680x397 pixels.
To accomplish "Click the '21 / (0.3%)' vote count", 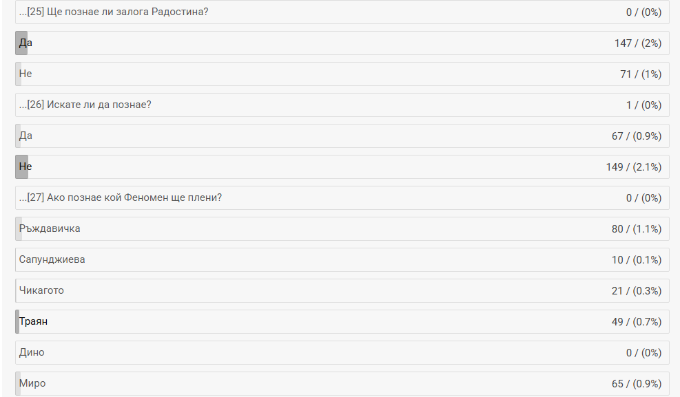I will (636, 290).
